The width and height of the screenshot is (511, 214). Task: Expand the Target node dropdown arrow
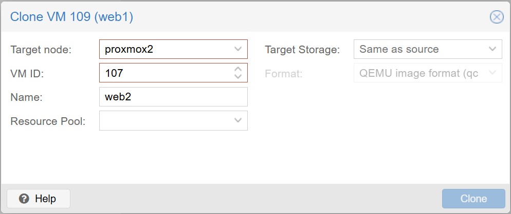(238, 49)
